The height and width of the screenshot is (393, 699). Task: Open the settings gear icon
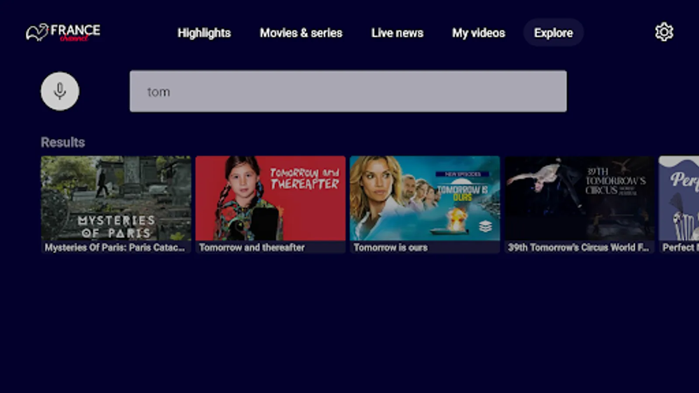[664, 32]
